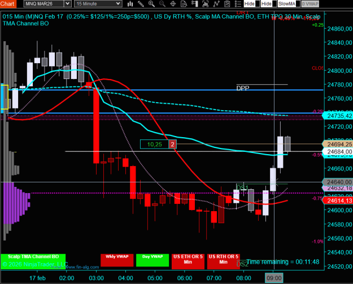Click the 24640,00 crosshair price label
353x284 pixels.
pos(338,182)
